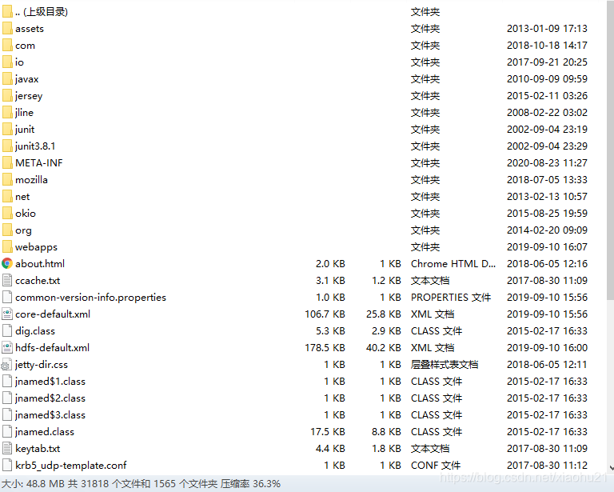
Task: Click the "META-INF" folder name
Action: click(x=38, y=163)
